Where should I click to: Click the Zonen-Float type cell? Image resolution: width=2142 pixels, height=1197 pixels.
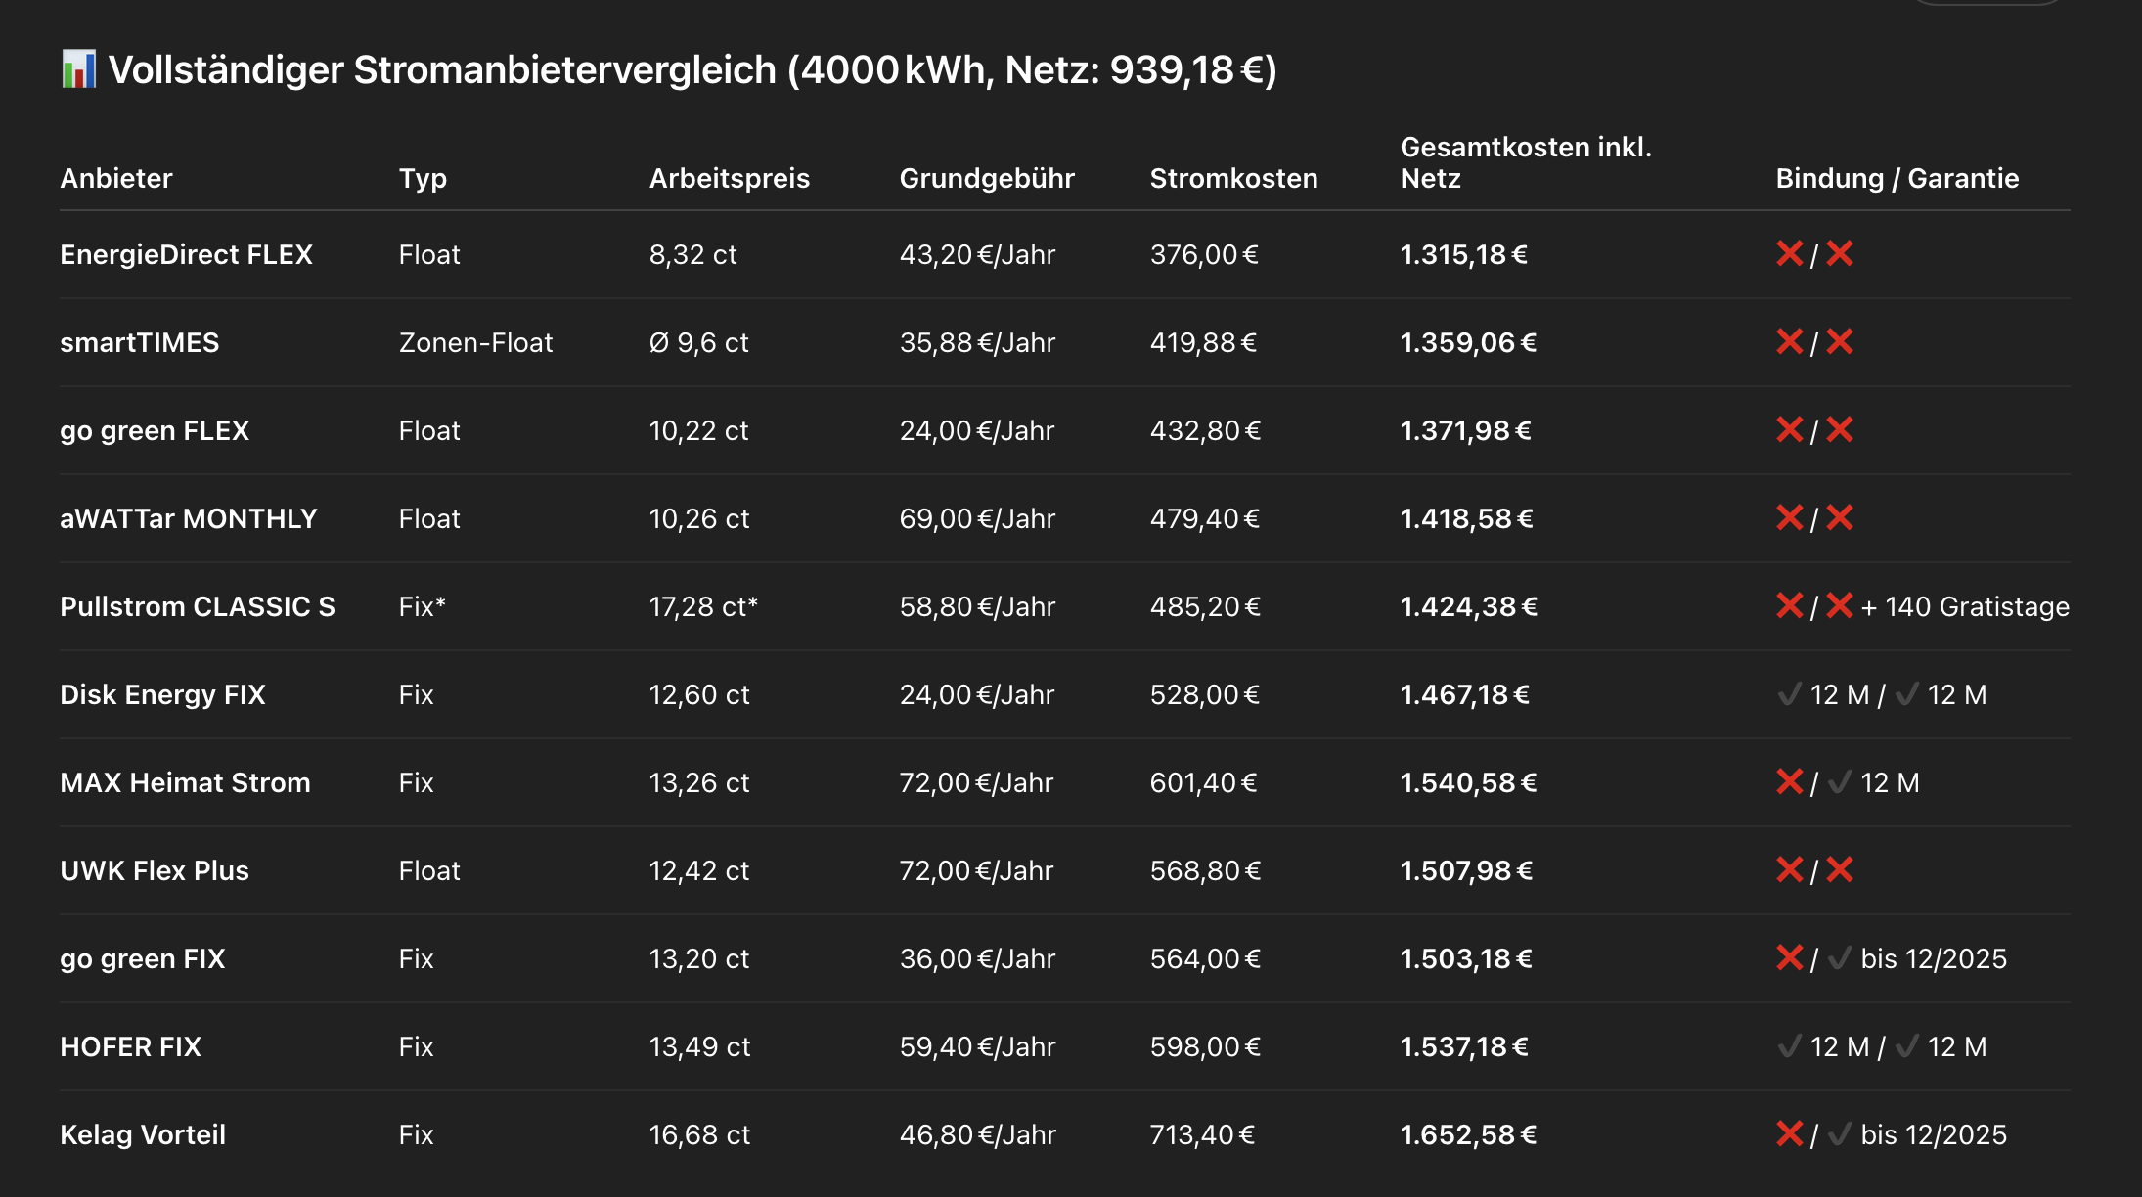coord(475,342)
